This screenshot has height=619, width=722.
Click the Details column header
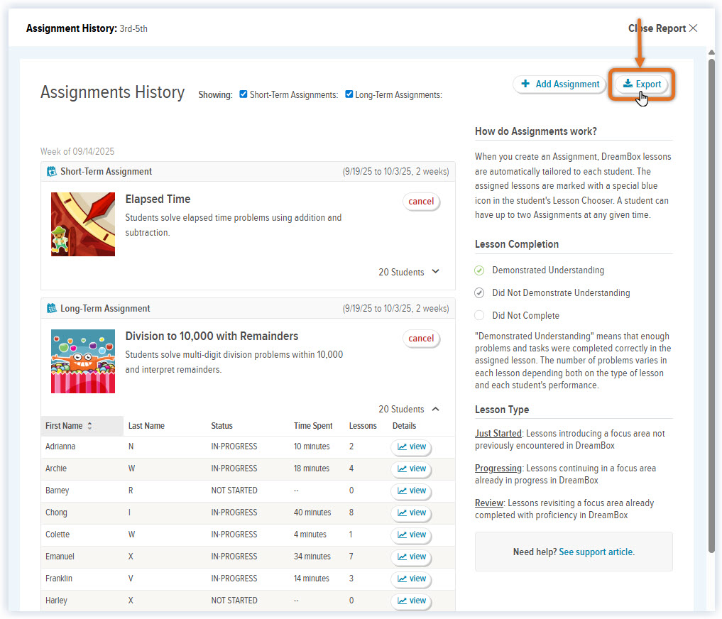(404, 426)
